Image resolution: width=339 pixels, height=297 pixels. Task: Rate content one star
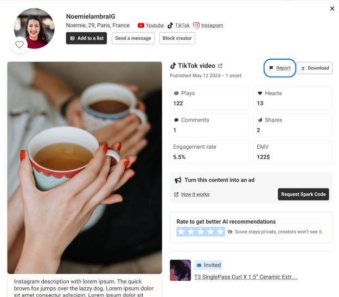pyautogui.click(x=181, y=232)
